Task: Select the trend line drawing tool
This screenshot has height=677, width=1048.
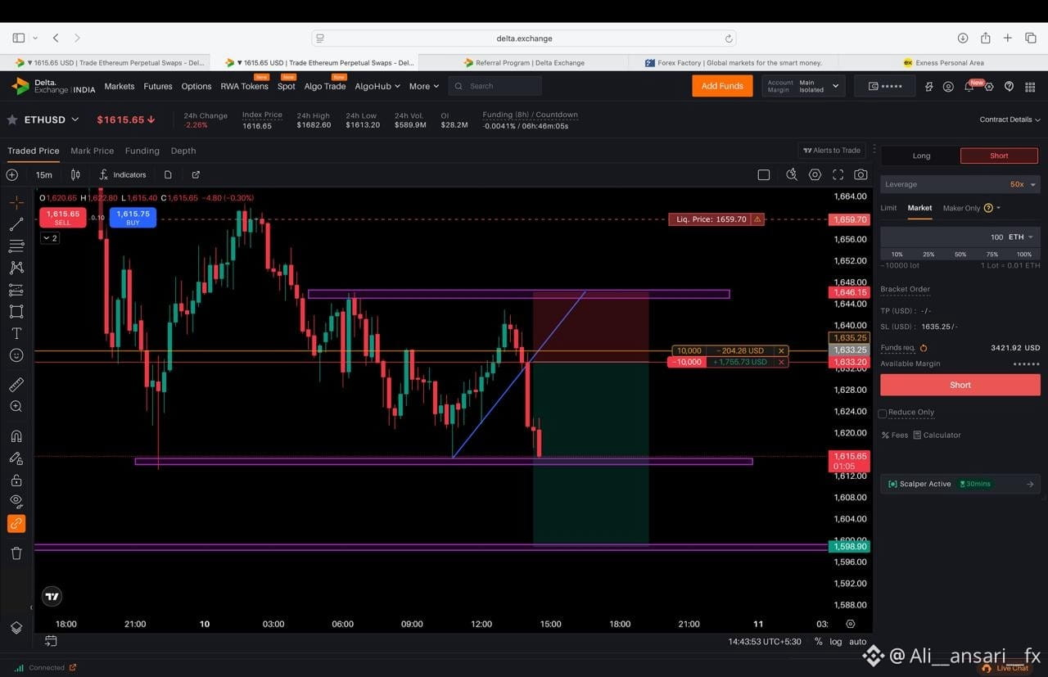Action: tap(16, 224)
